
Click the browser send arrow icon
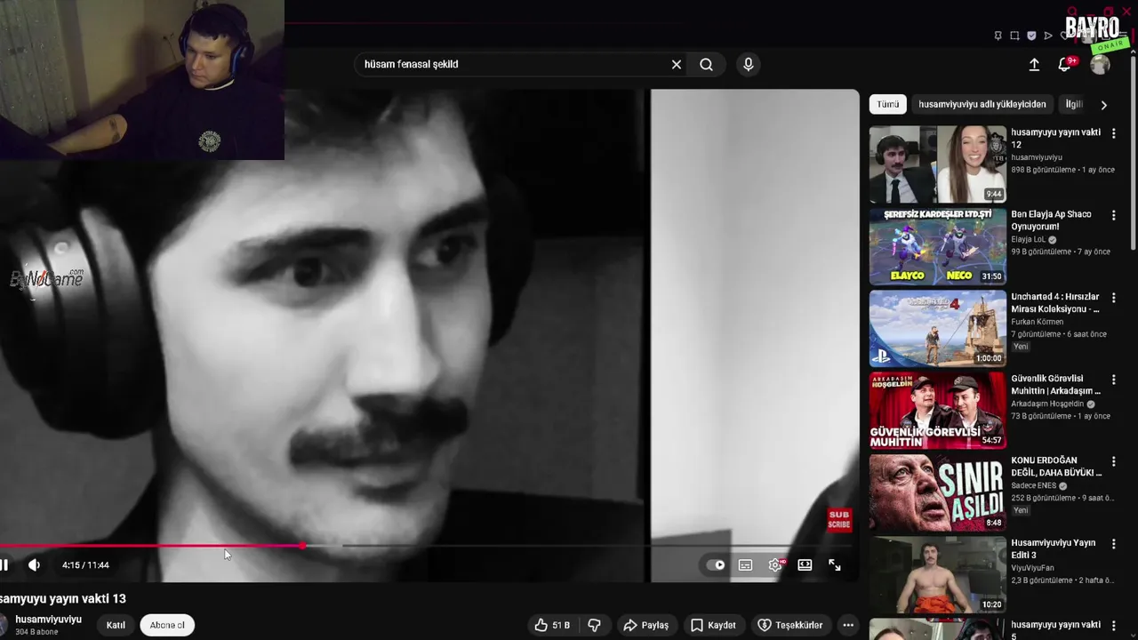click(x=1048, y=36)
